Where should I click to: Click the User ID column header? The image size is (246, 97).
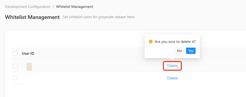(28, 53)
